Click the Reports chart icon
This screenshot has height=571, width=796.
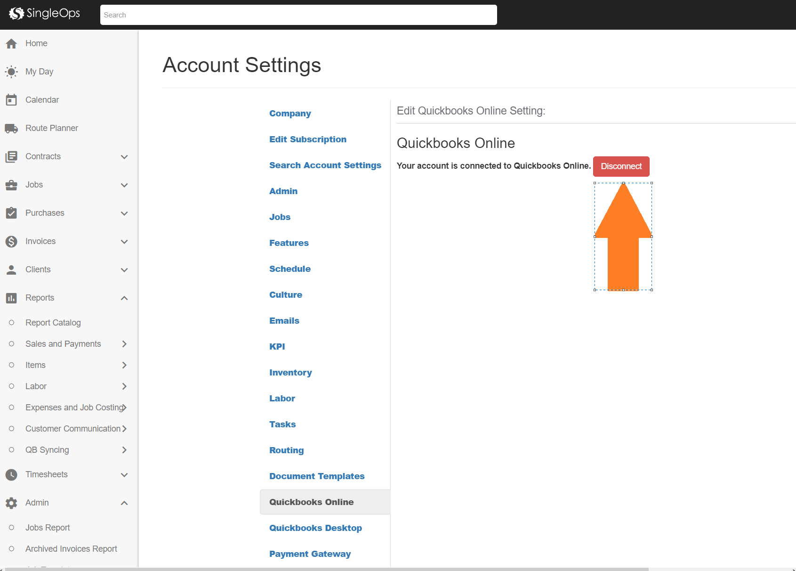click(11, 298)
